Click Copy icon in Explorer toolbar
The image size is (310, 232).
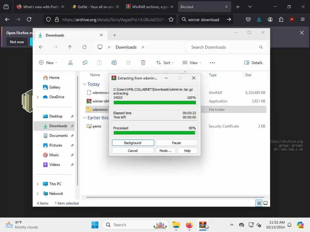pos(85,63)
